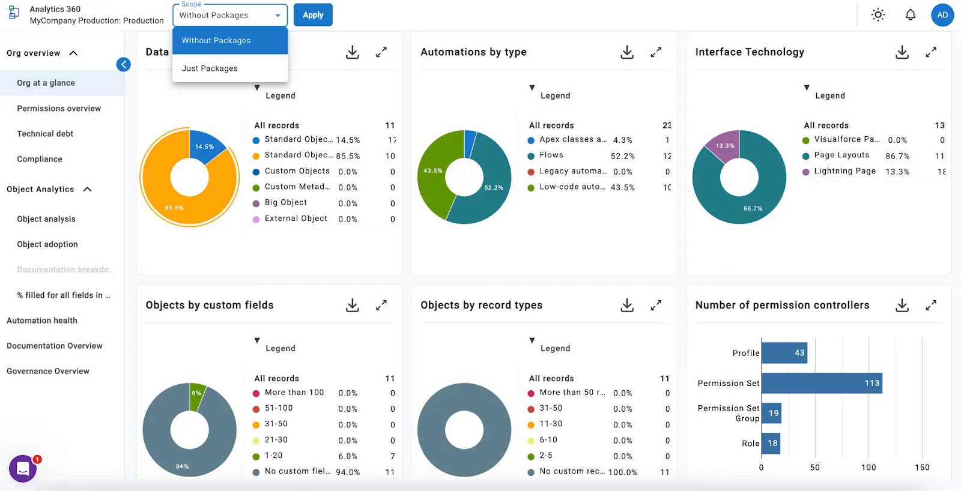This screenshot has height=491, width=961.
Task: Expand the Interface Technology chart fullscreen
Action: click(931, 52)
